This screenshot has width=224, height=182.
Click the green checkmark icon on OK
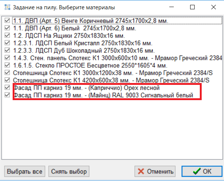(196, 172)
